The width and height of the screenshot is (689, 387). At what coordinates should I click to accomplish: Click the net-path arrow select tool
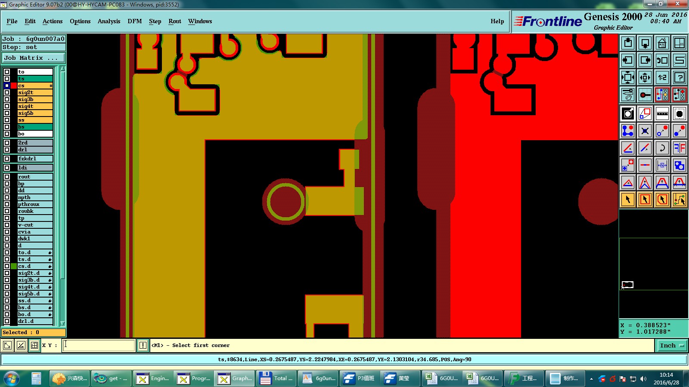680,200
